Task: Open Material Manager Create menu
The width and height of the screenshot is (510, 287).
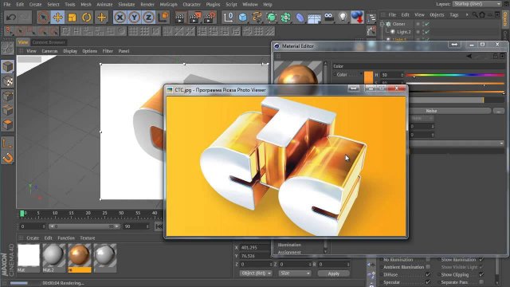Action: coord(33,238)
